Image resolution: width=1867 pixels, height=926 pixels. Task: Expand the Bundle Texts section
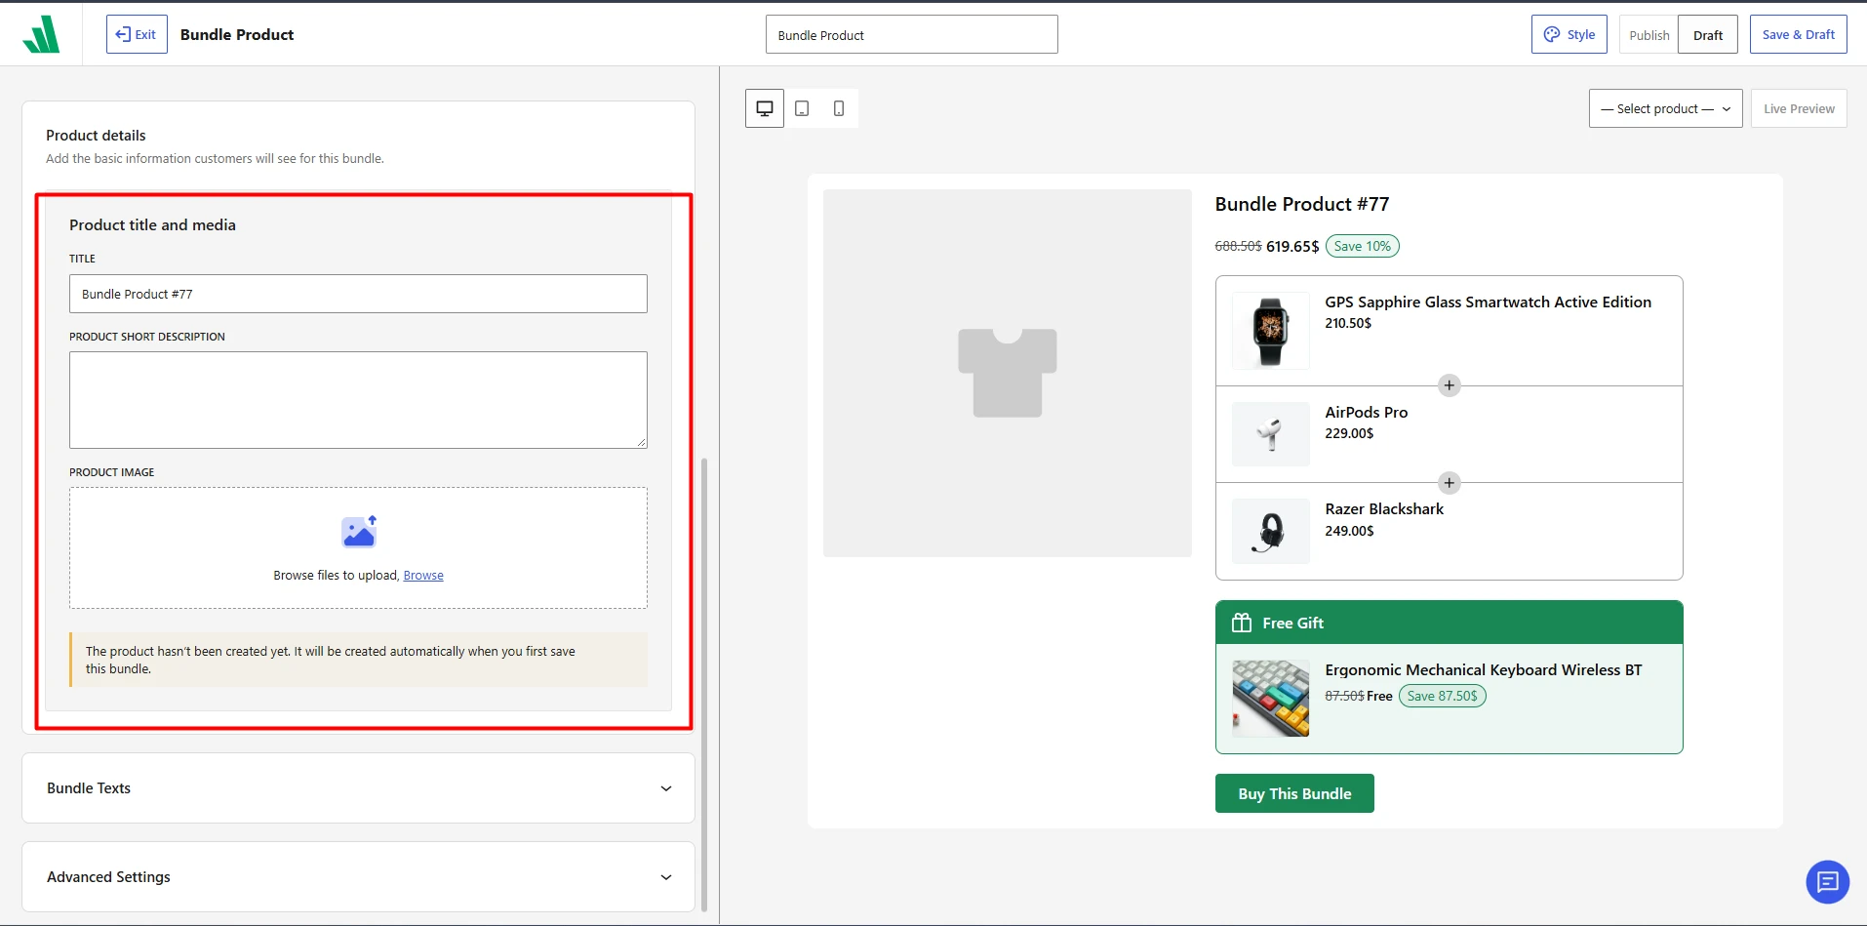(358, 788)
